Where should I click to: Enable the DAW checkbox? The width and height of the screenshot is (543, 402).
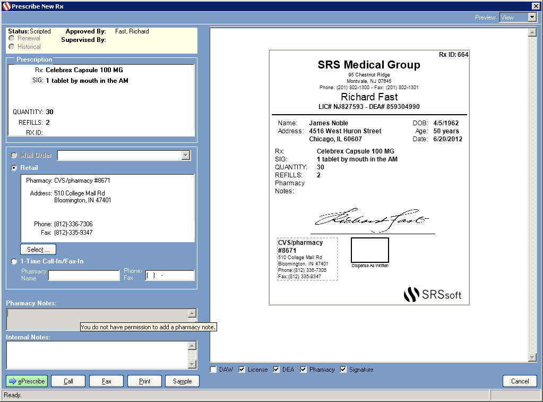[x=213, y=370]
